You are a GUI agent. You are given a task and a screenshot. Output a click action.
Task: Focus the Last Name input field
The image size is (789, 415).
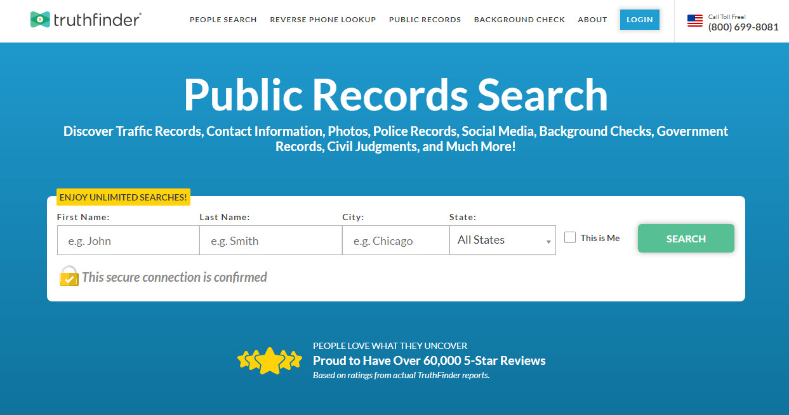coord(271,240)
